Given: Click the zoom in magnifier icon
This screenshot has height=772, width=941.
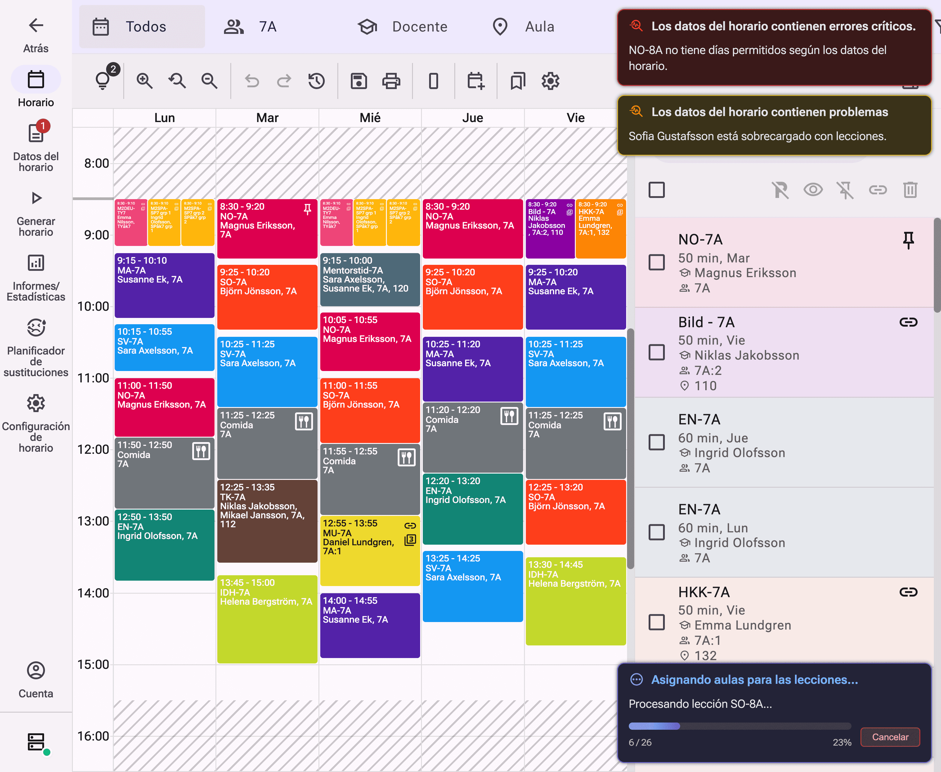Looking at the screenshot, I should 145,81.
